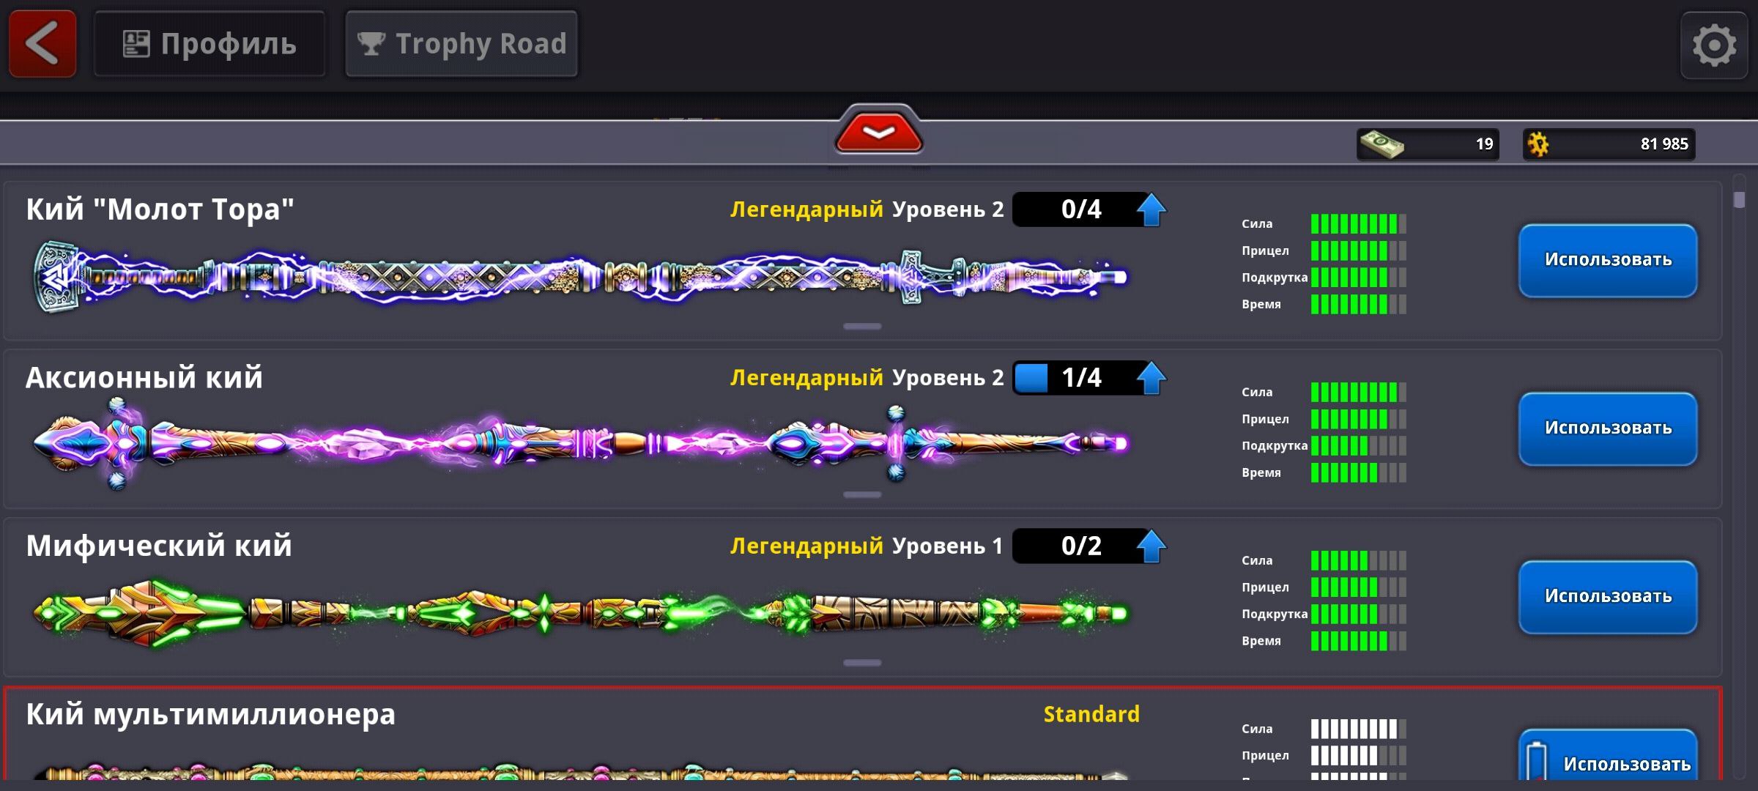
Task: Click Время stat bar of Мифический кий
Action: click(1358, 641)
